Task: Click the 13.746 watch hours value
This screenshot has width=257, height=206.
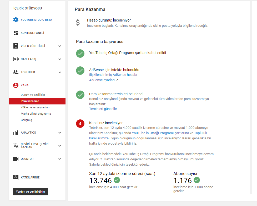Action: [x=100, y=181]
